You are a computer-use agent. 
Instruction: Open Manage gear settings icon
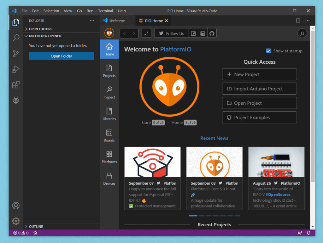tap(16, 221)
